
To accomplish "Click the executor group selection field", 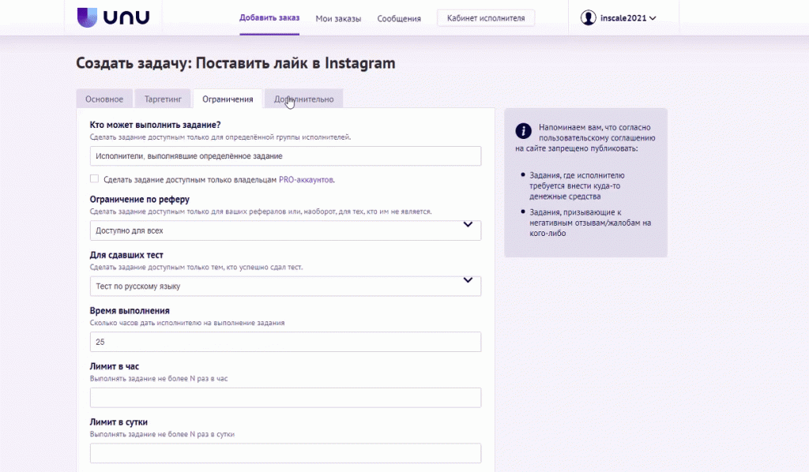I will pos(285,156).
